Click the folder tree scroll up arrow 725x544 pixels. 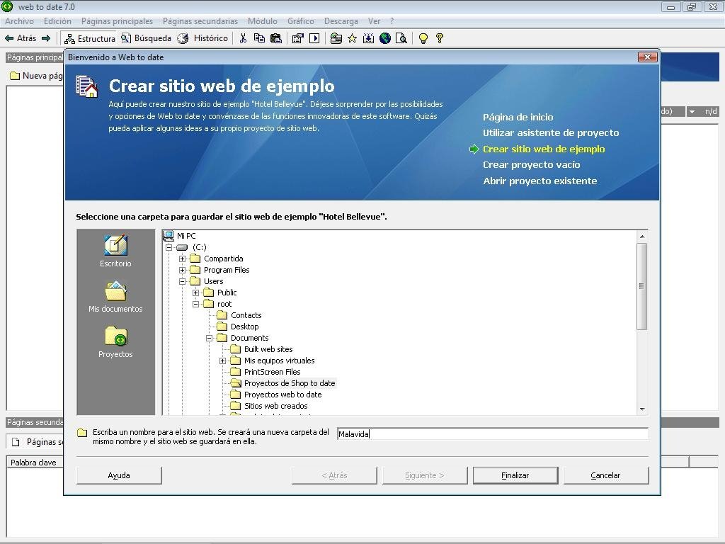coord(642,237)
